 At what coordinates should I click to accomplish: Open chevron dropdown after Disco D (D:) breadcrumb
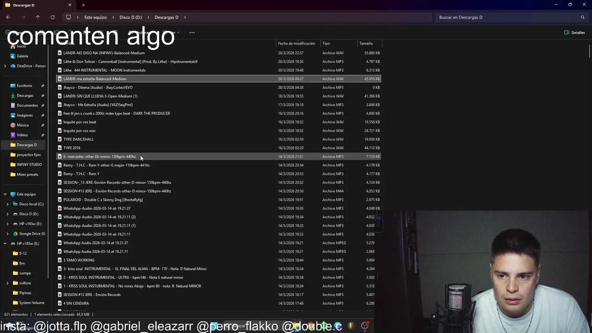(148, 17)
